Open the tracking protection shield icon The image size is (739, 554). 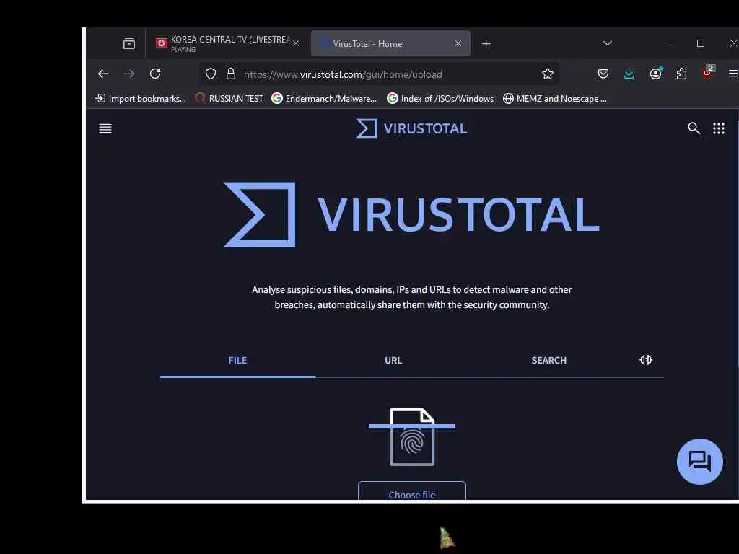pos(211,74)
